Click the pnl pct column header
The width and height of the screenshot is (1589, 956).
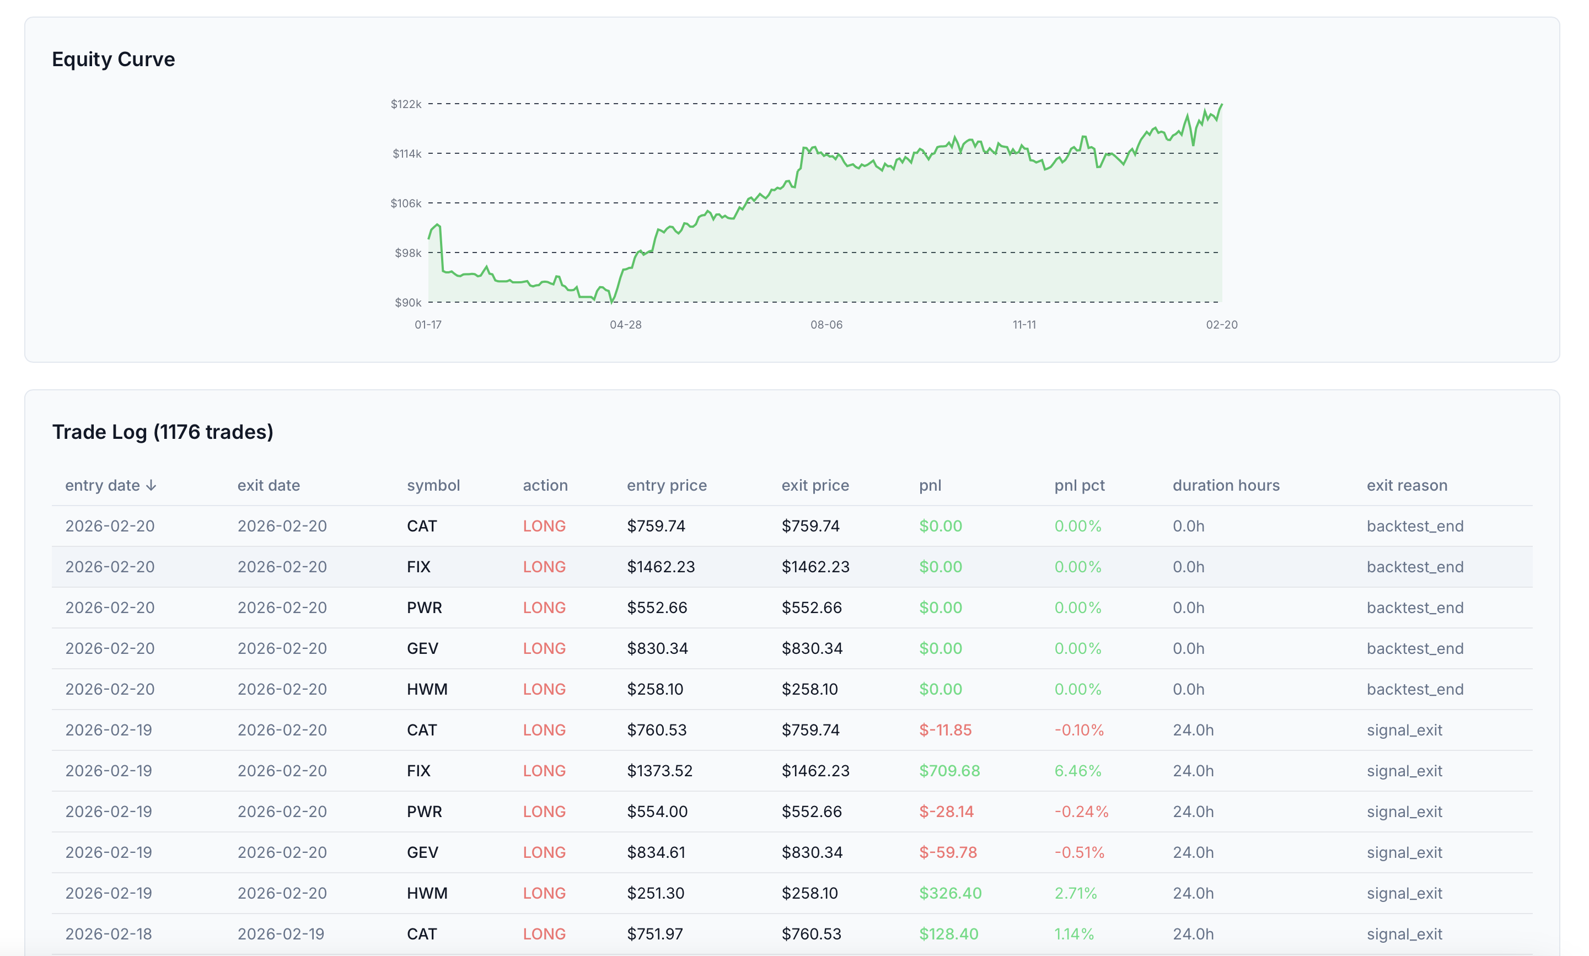pyautogui.click(x=1079, y=486)
